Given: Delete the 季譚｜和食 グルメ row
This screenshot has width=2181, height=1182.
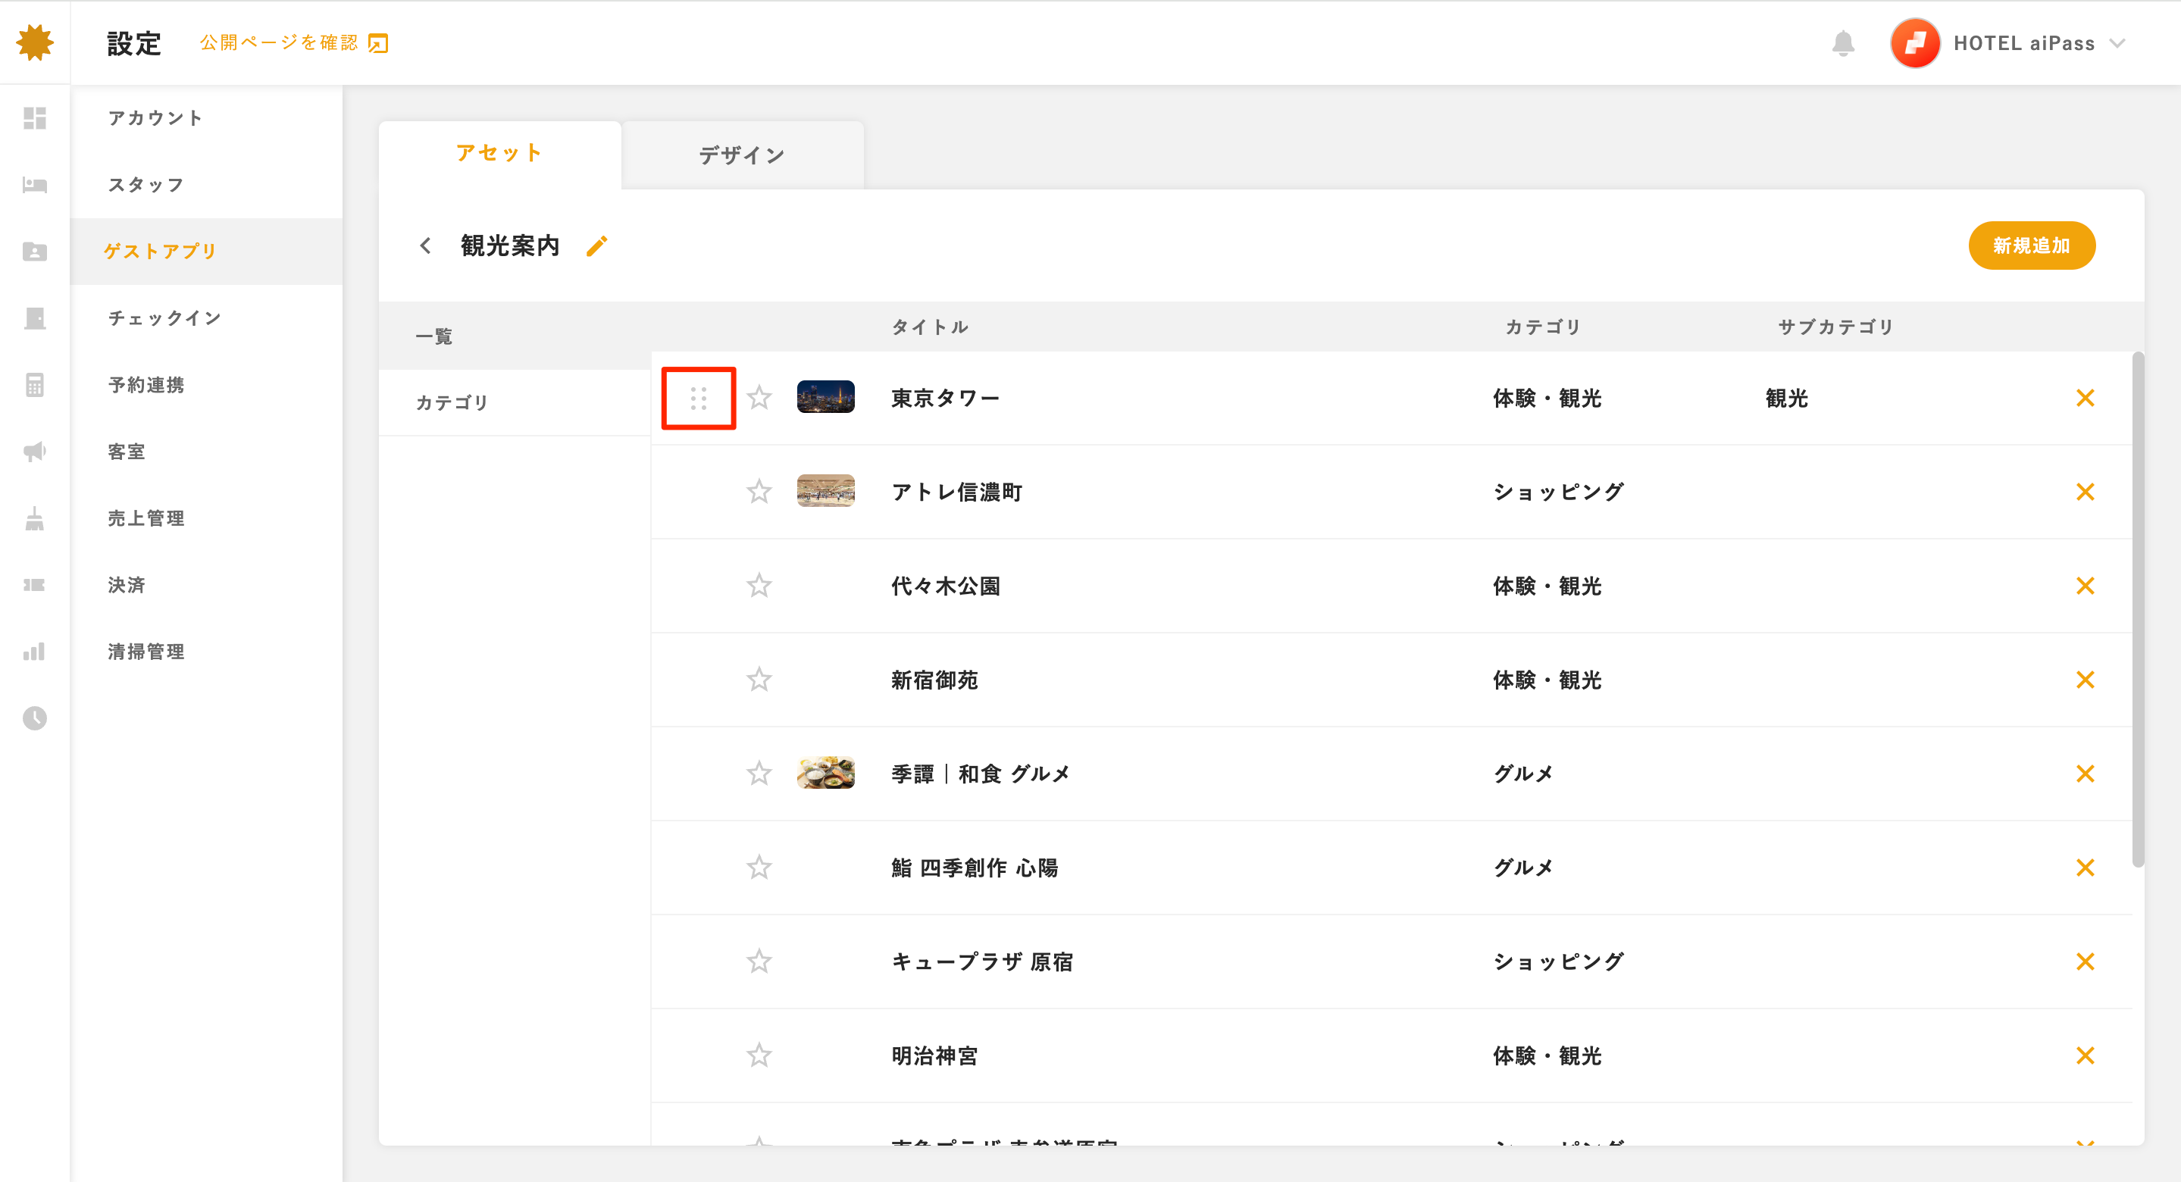Looking at the screenshot, I should 2086,774.
